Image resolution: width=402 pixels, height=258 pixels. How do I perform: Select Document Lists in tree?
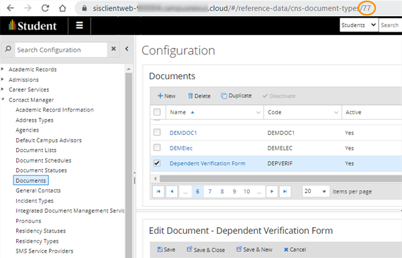tap(36, 150)
